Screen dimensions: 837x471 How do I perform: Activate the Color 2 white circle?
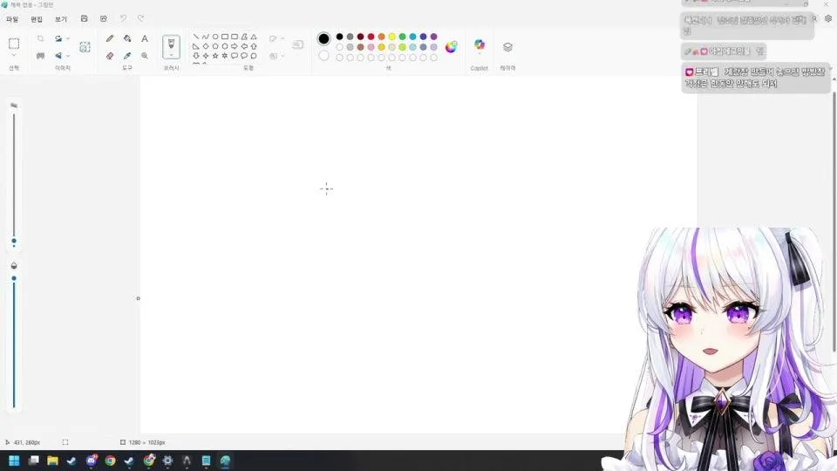point(323,56)
